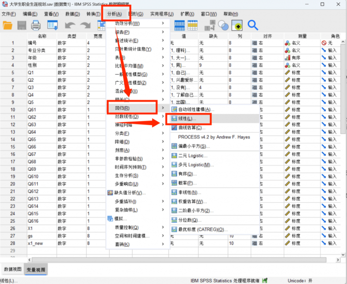Image resolution: width=347 pixels, height=284 pixels.
Task: Select PROCESS v4.2 by Andrew F. Hayes
Action: (215, 137)
